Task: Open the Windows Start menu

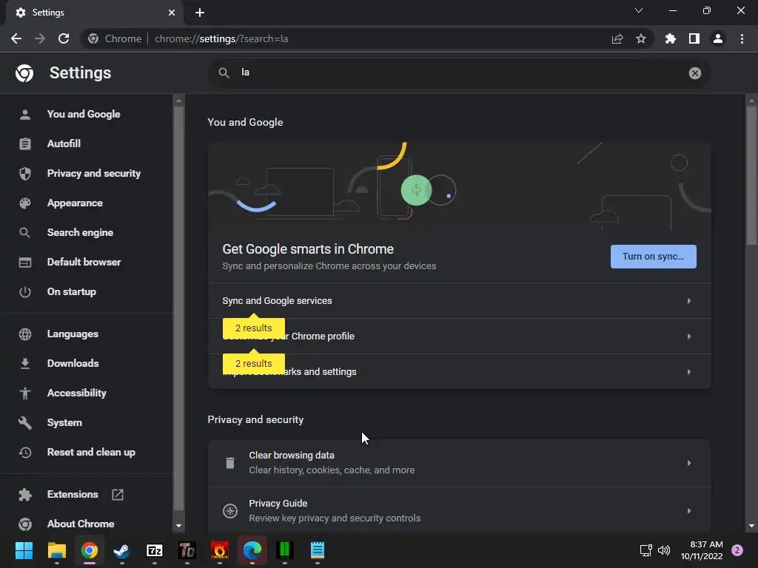Action: 24,550
